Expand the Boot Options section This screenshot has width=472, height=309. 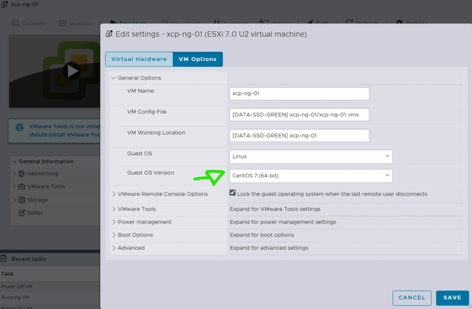[x=114, y=235]
